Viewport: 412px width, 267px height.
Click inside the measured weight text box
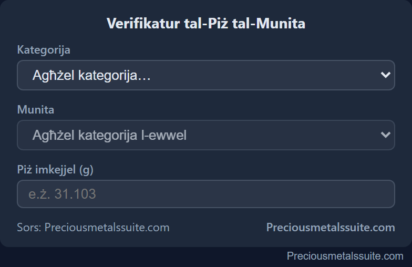coord(206,194)
